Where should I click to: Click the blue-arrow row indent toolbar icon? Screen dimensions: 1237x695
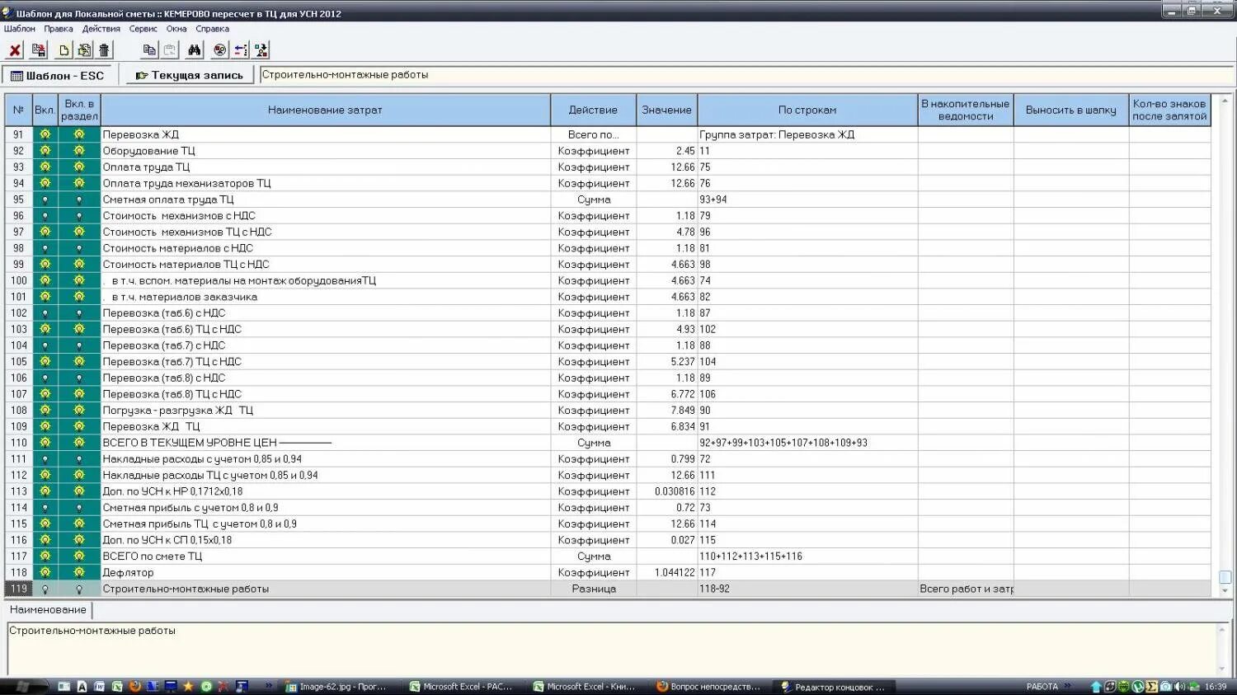(x=241, y=50)
